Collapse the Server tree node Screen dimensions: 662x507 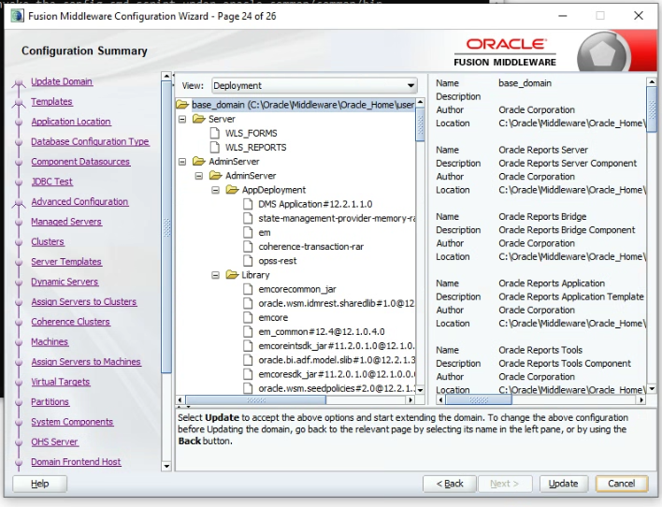182,119
